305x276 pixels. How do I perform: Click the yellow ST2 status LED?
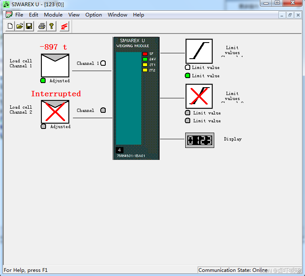[145, 70]
